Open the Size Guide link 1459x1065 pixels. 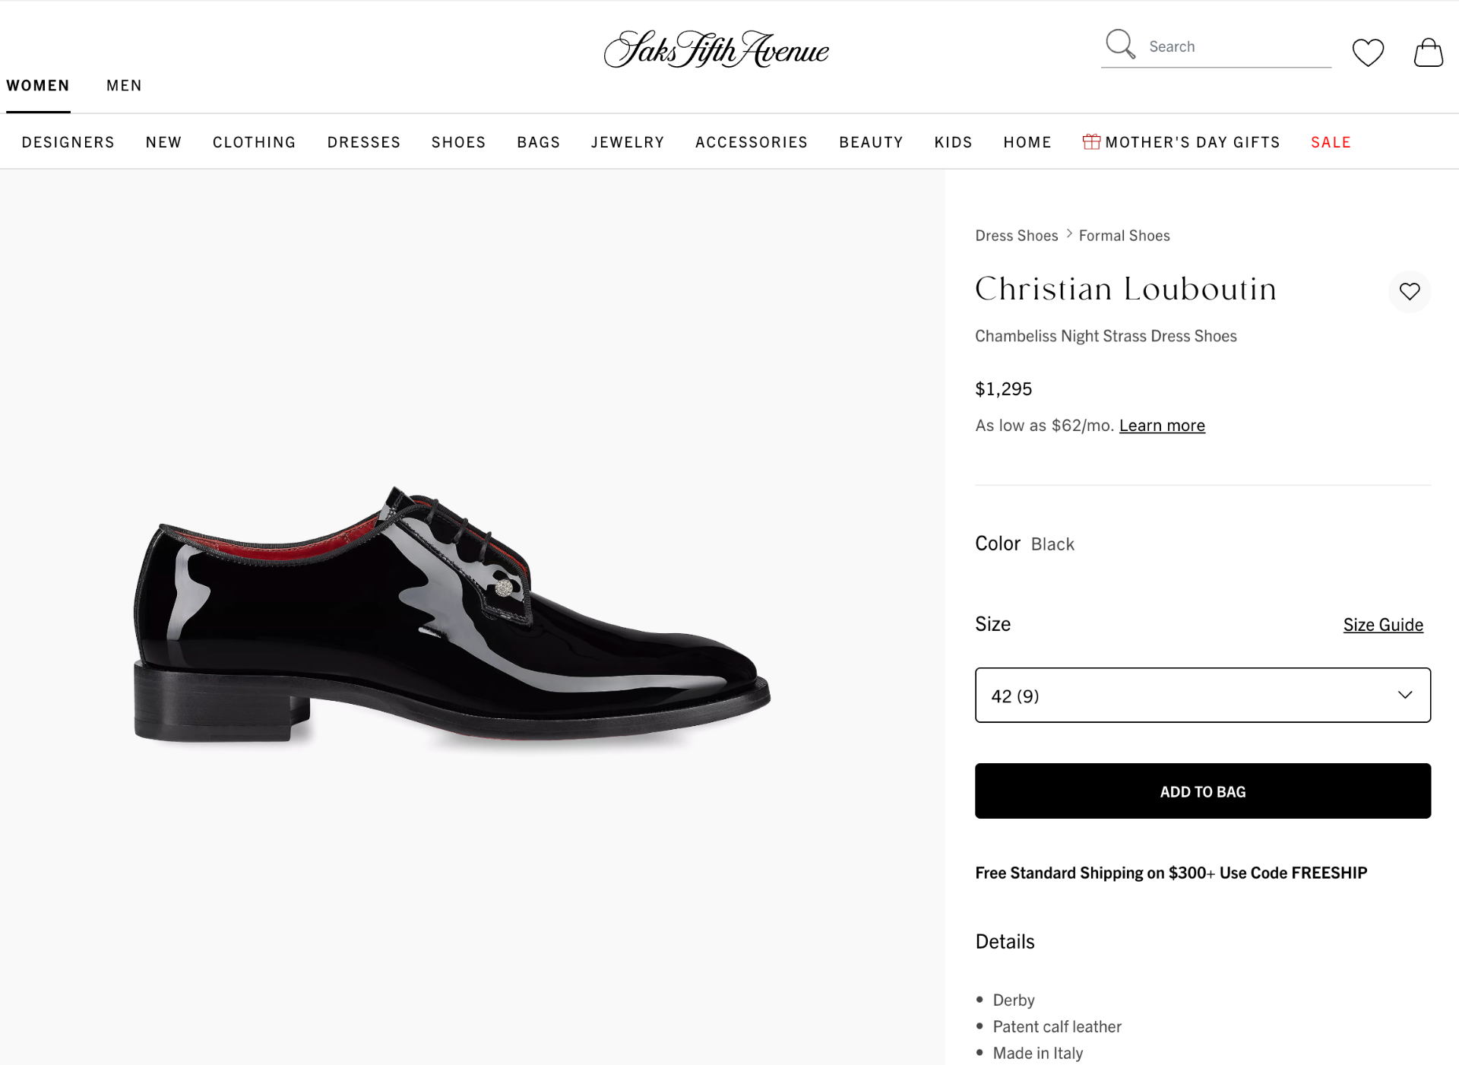tap(1382, 624)
